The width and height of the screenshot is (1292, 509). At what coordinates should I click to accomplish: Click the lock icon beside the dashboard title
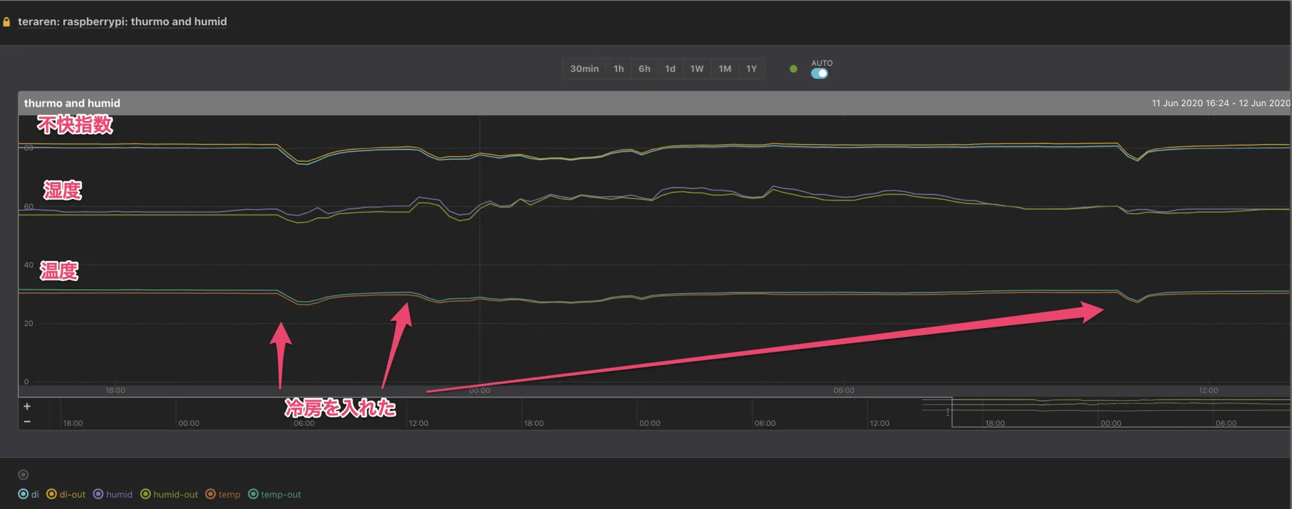tap(7, 22)
